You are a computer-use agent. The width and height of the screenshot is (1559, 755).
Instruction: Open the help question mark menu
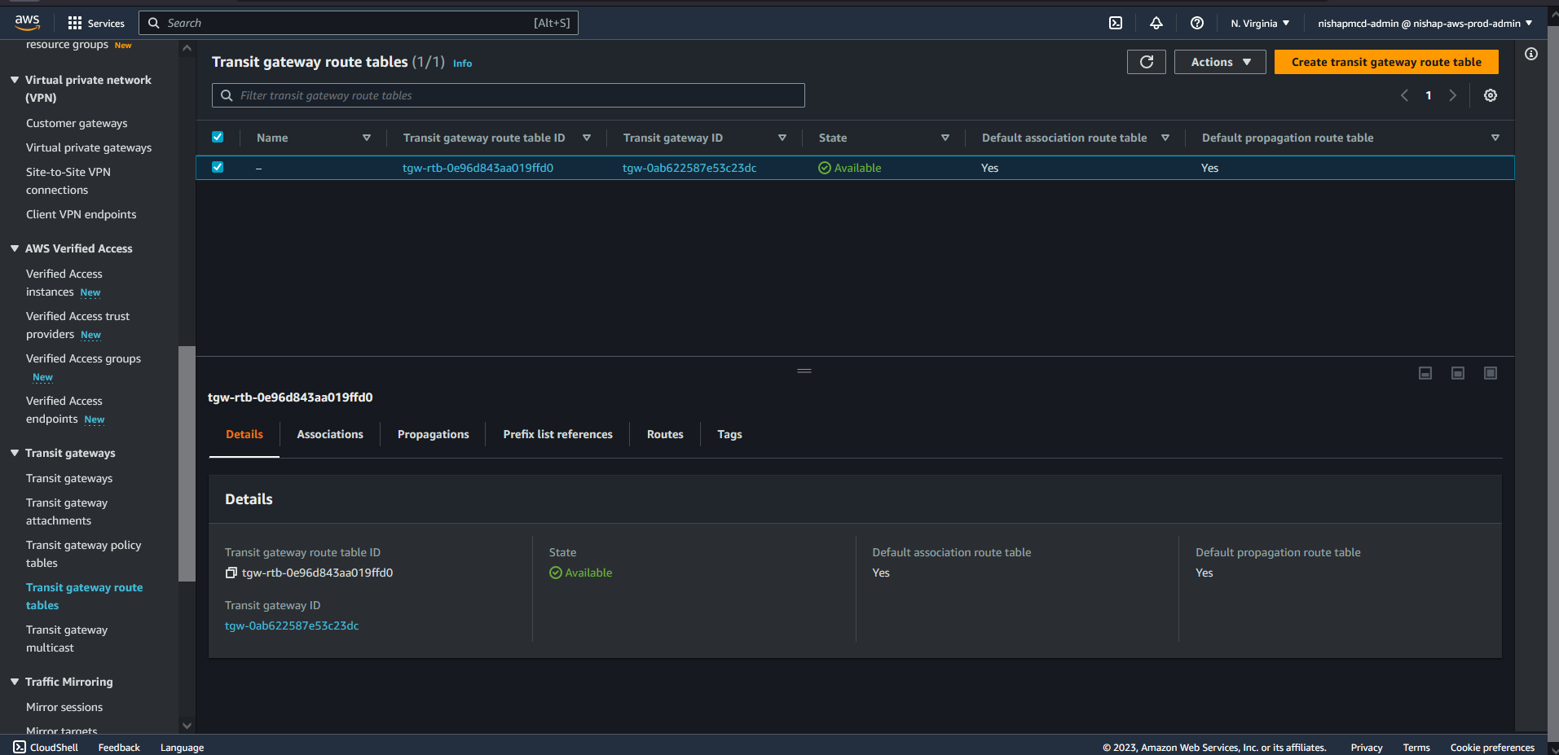(x=1196, y=23)
